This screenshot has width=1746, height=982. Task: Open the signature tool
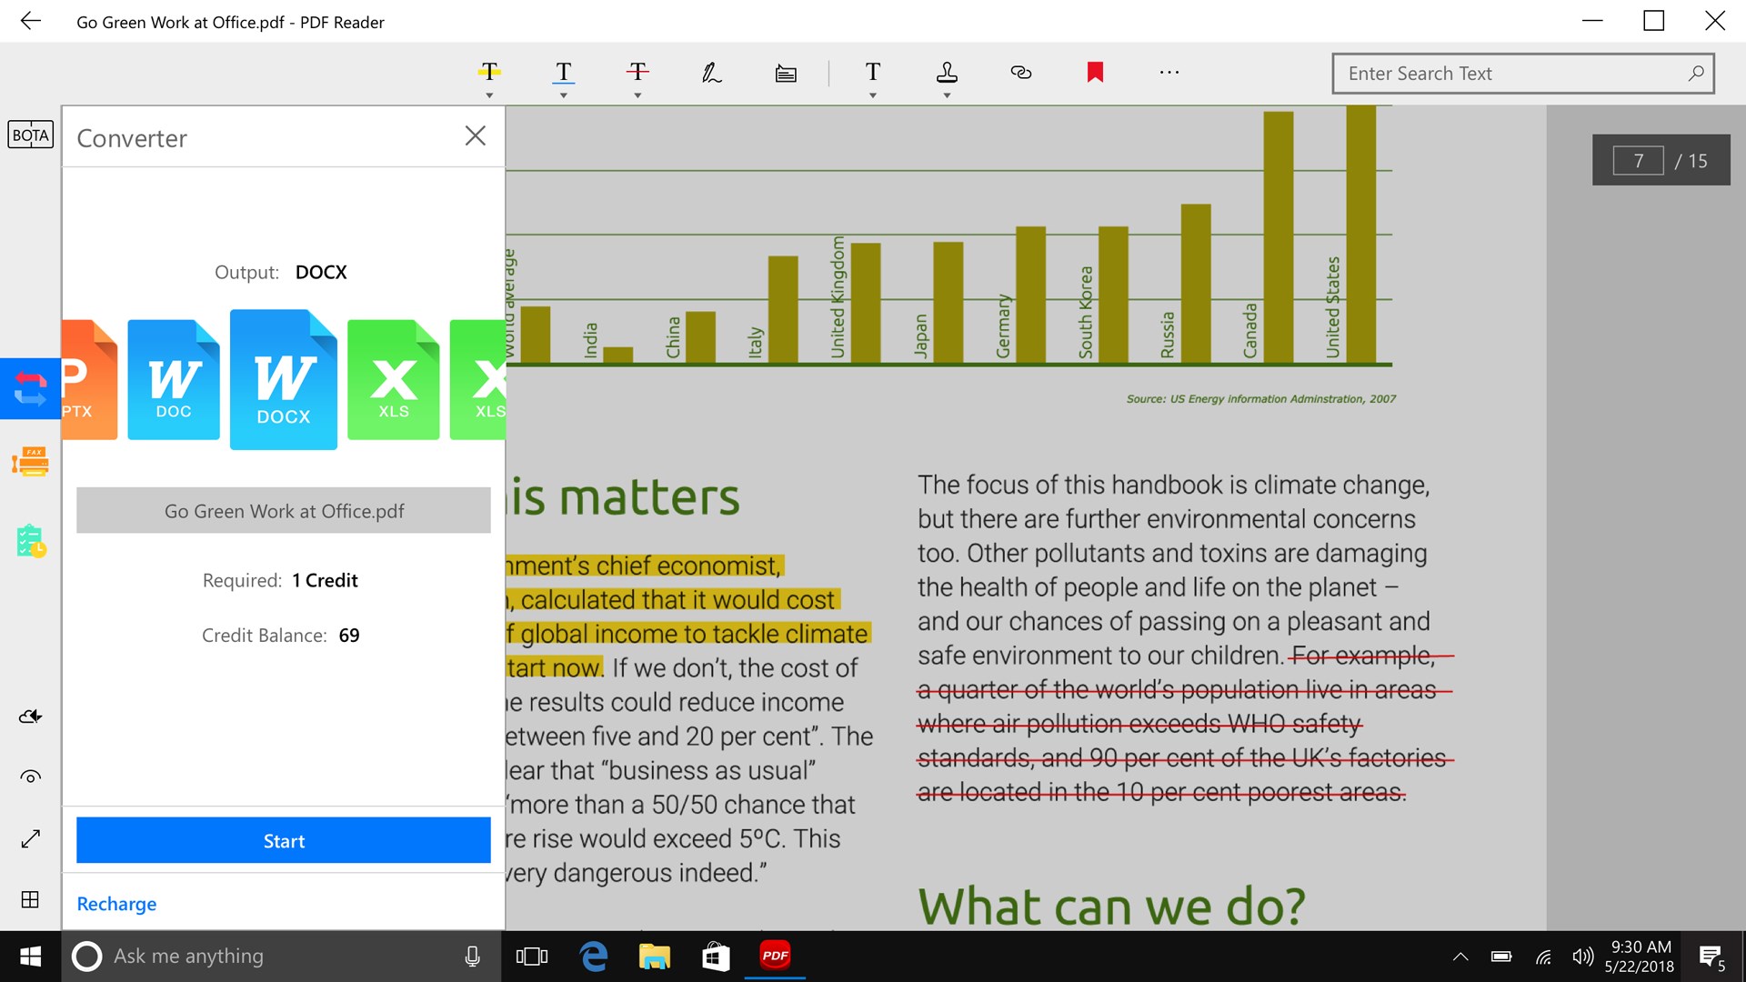pyautogui.click(x=712, y=73)
